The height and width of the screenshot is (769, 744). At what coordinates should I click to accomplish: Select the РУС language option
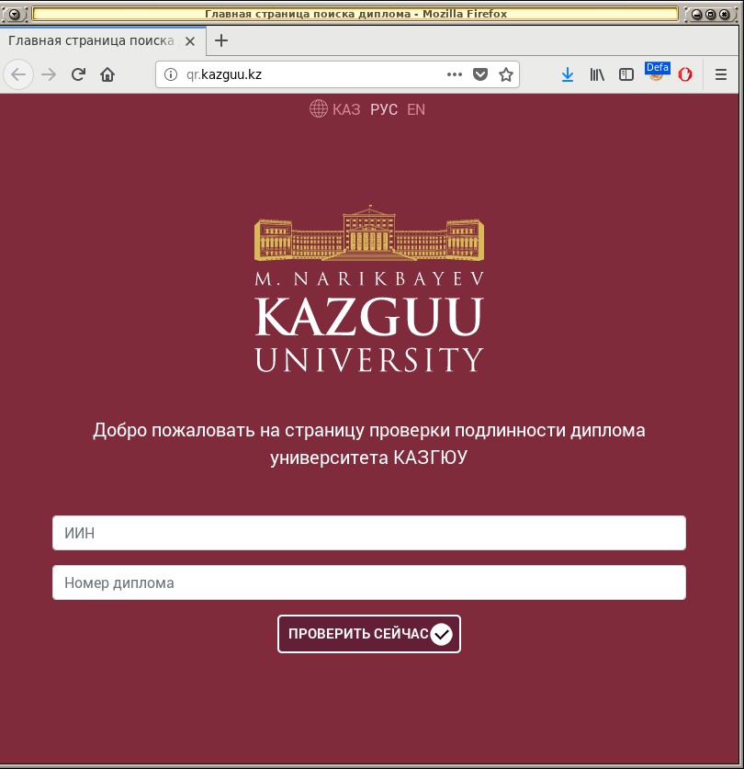pyautogui.click(x=384, y=109)
